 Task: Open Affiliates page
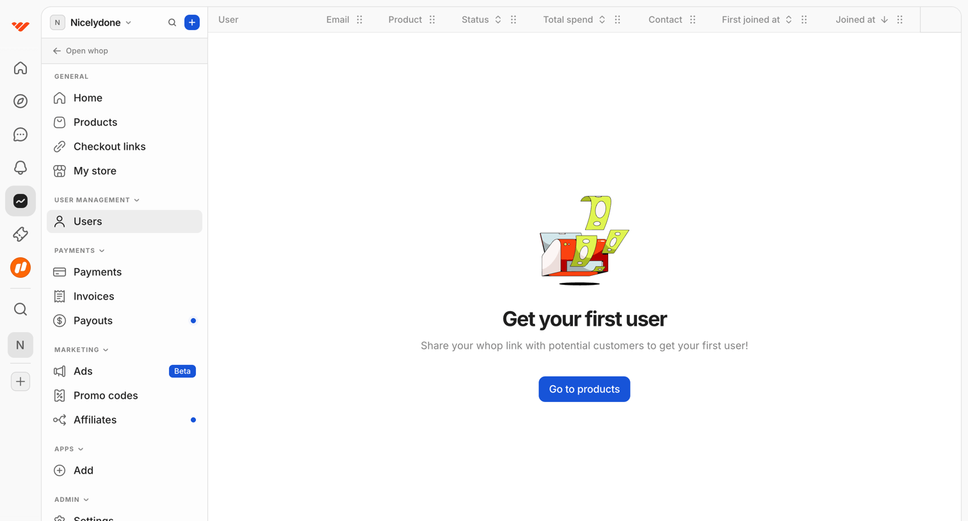pyautogui.click(x=124, y=420)
